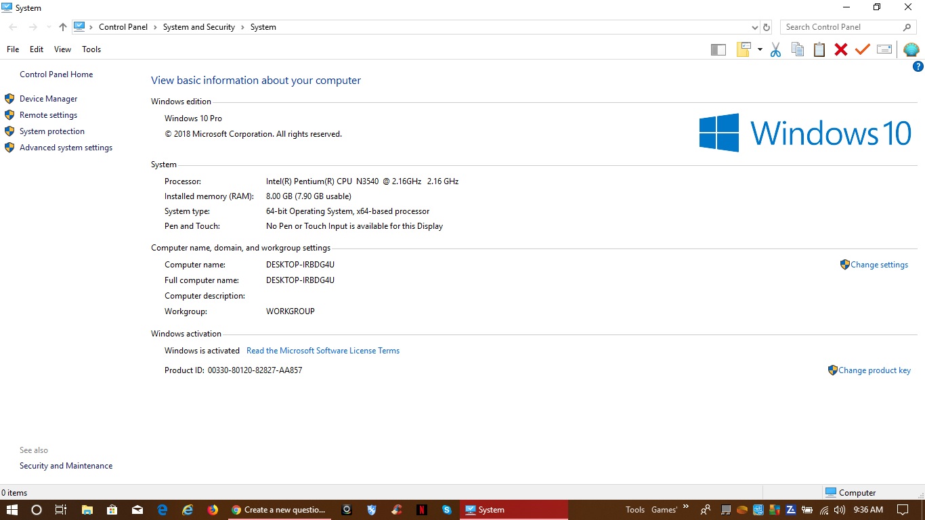The width and height of the screenshot is (925, 520).
Task: Go forward with the right arrow
Action: point(33,27)
